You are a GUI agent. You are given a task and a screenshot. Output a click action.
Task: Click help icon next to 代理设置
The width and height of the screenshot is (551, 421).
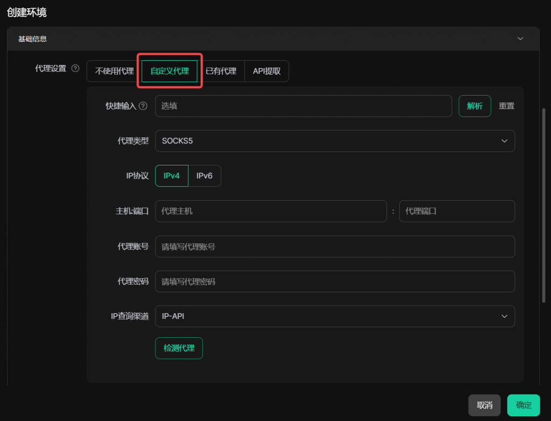[75, 68]
